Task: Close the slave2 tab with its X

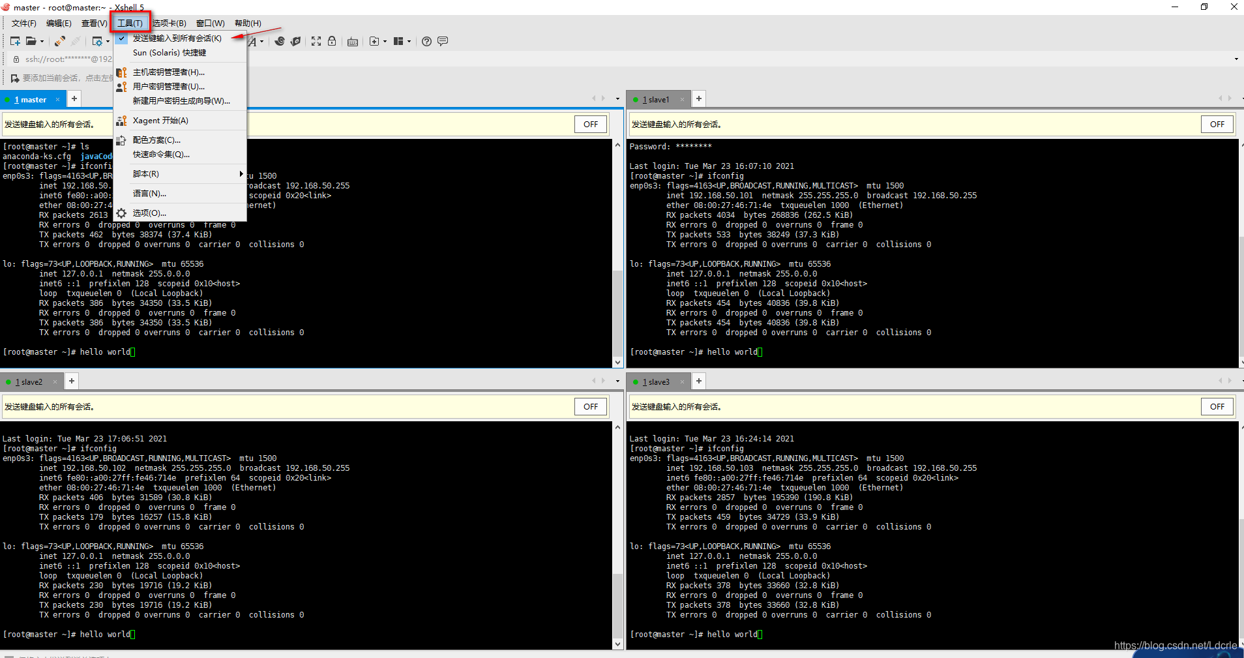Action: pyautogui.click(x=55, y=382)
